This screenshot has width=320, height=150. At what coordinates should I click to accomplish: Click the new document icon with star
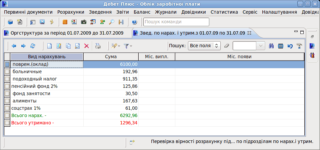pos(20,22)
